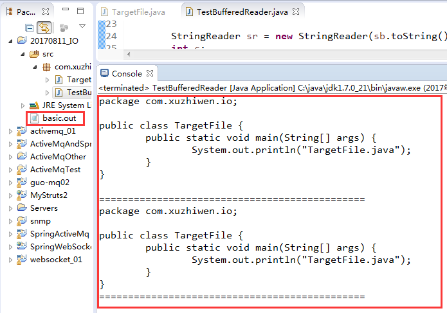Expand JRE System Library
This screenshot has height=313, width=447.
pos(23,105)
